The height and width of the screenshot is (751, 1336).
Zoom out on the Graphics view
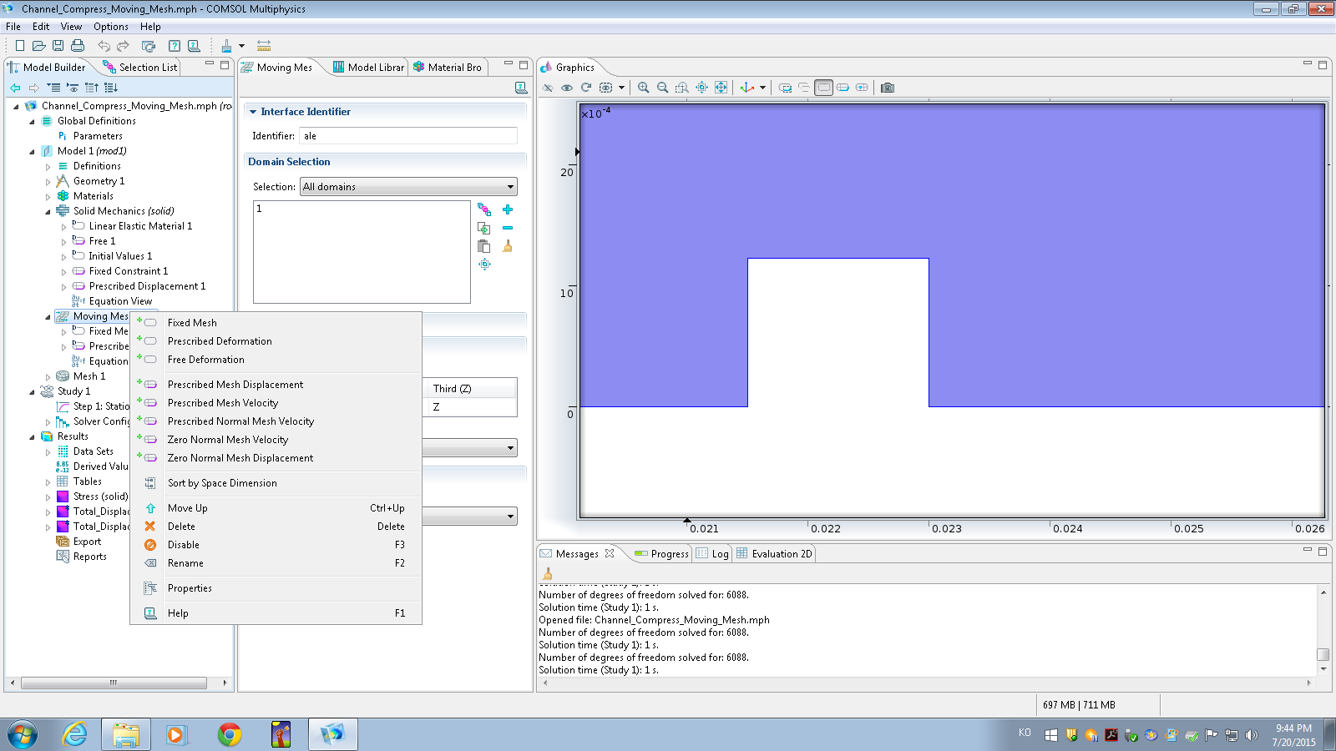pos(662,88)
